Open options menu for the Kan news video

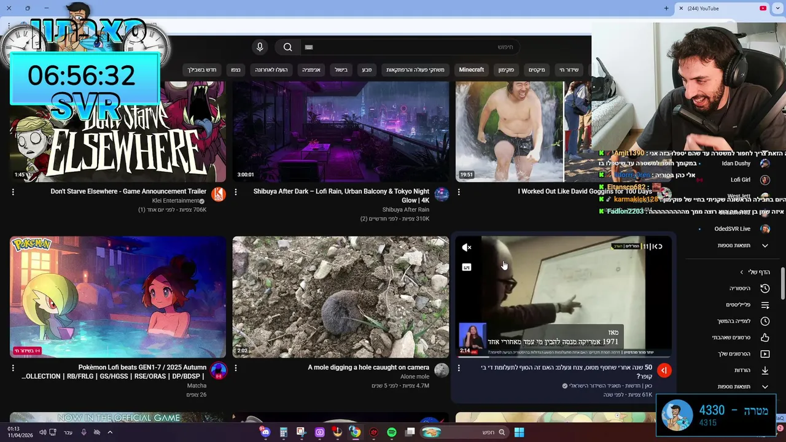[459, 368]
